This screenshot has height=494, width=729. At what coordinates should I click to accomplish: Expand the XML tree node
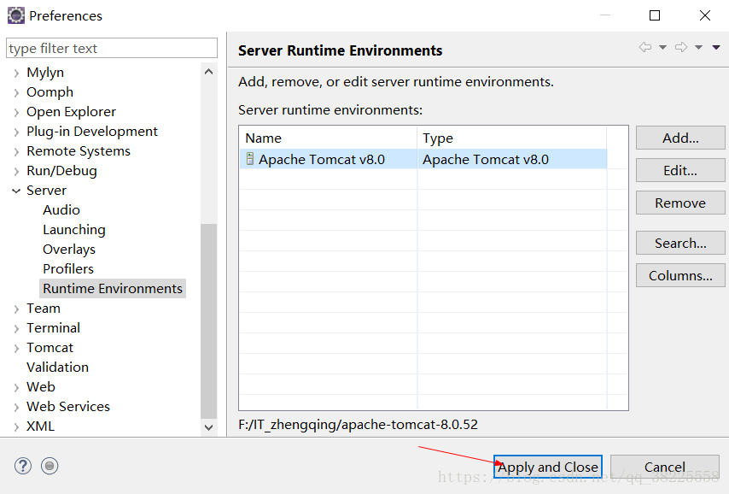pos(17,427)
